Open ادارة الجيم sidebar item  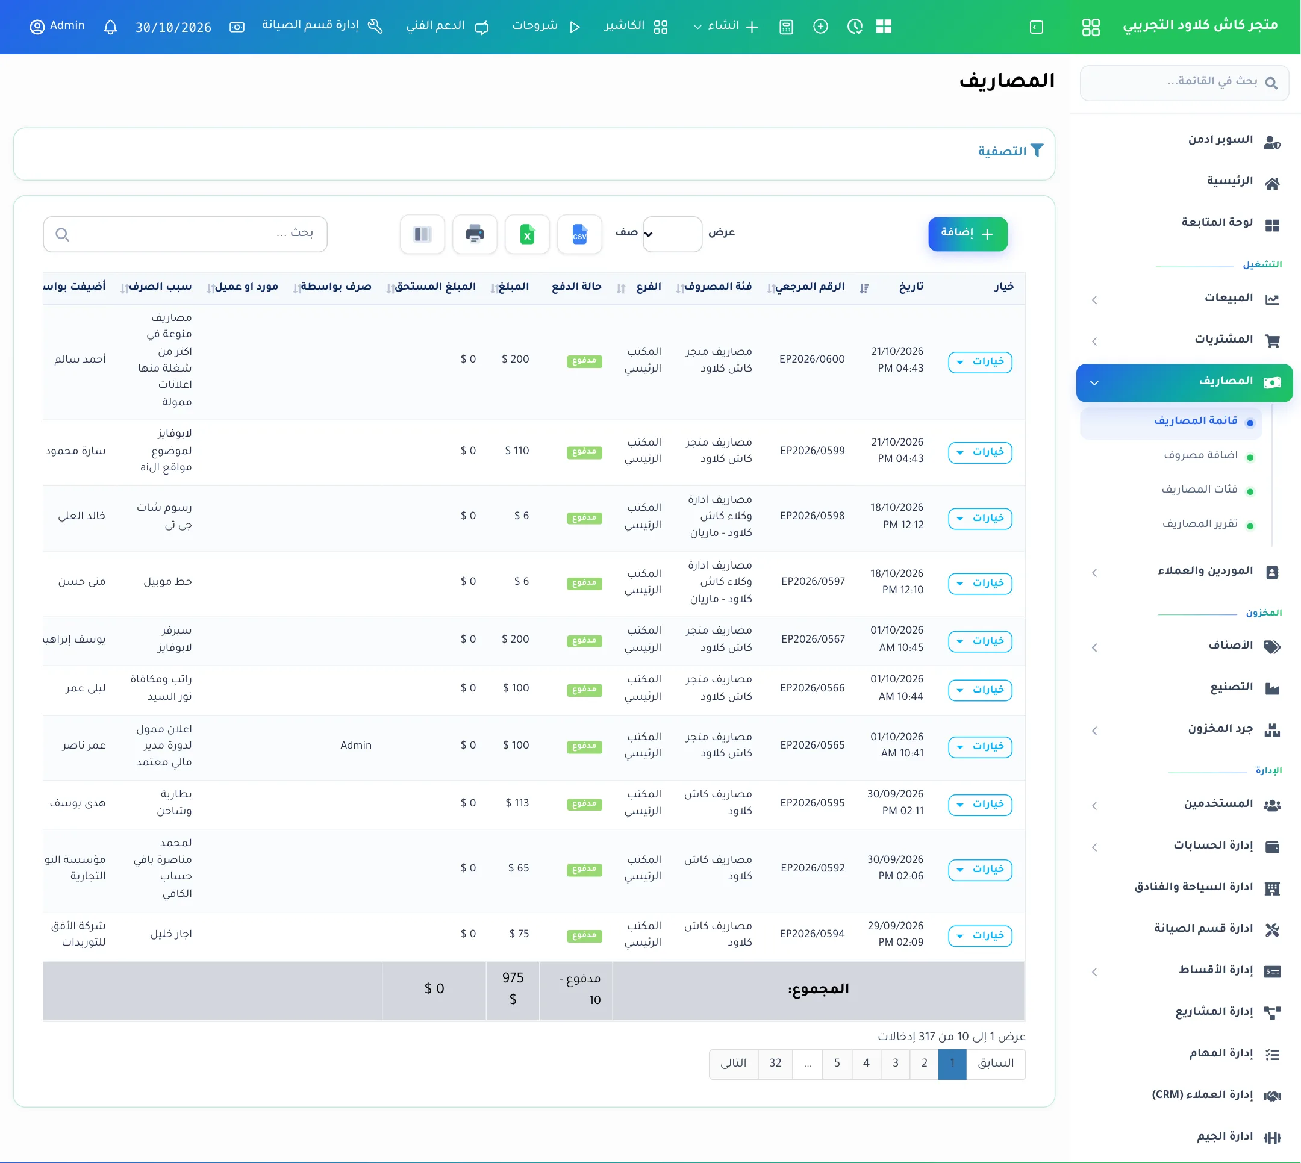click(1185, 1136)
